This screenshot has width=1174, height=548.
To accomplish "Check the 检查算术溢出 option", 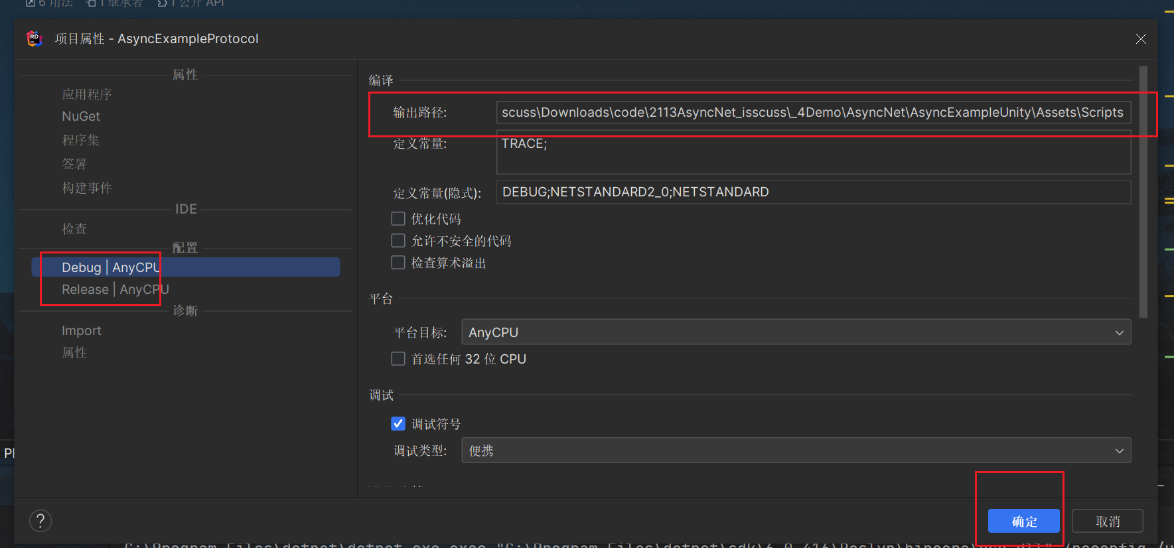I will point(398,263).
